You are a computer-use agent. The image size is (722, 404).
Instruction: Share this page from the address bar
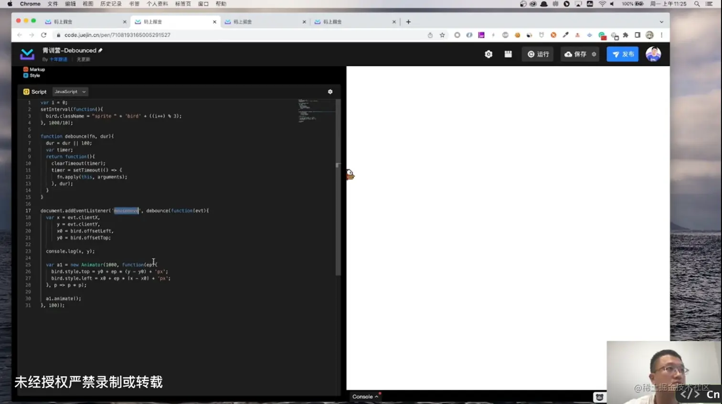click(x=430, y=35)
